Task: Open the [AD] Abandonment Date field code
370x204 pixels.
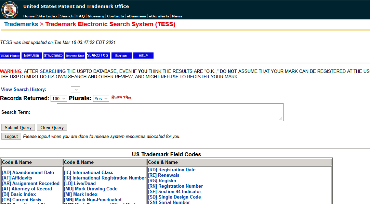Action: click(x=28, y=173)
